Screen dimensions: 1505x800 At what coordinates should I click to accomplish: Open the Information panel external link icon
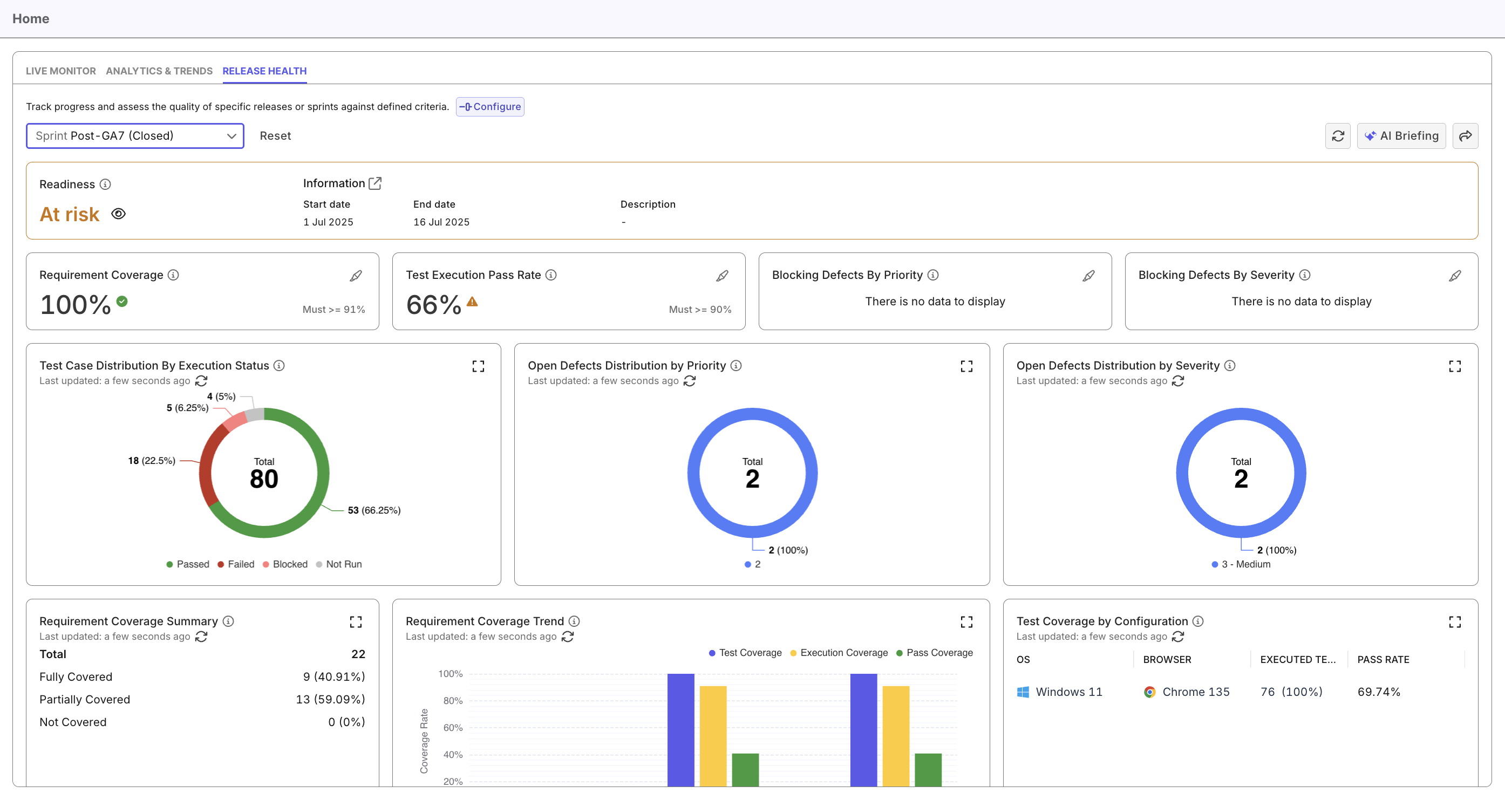point(376,183)
